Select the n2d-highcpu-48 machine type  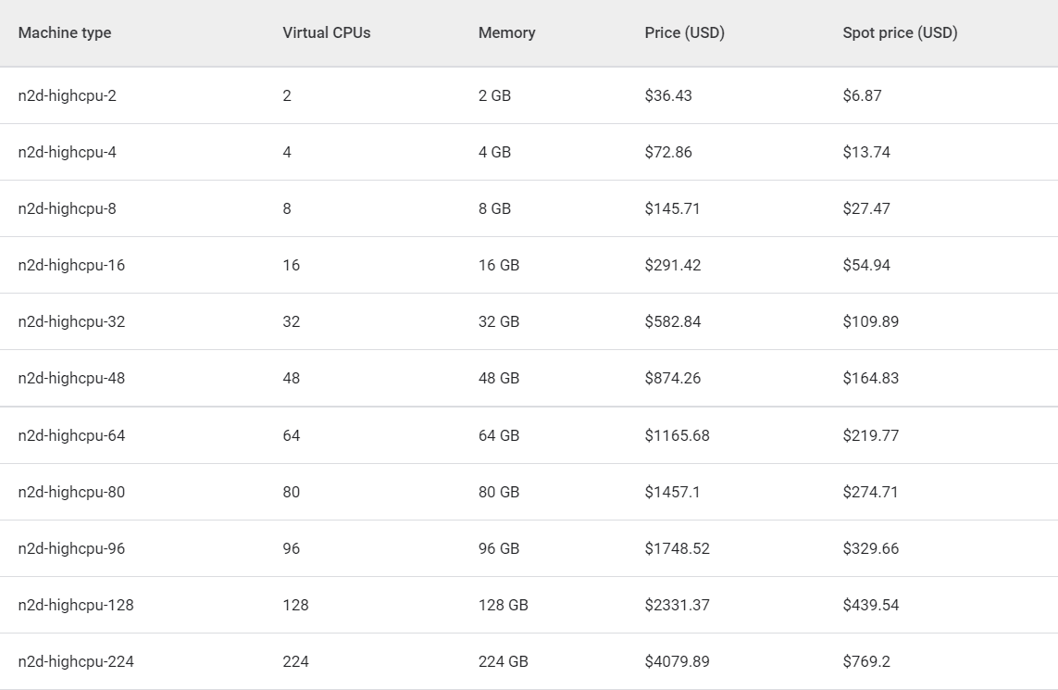(71, 378)
